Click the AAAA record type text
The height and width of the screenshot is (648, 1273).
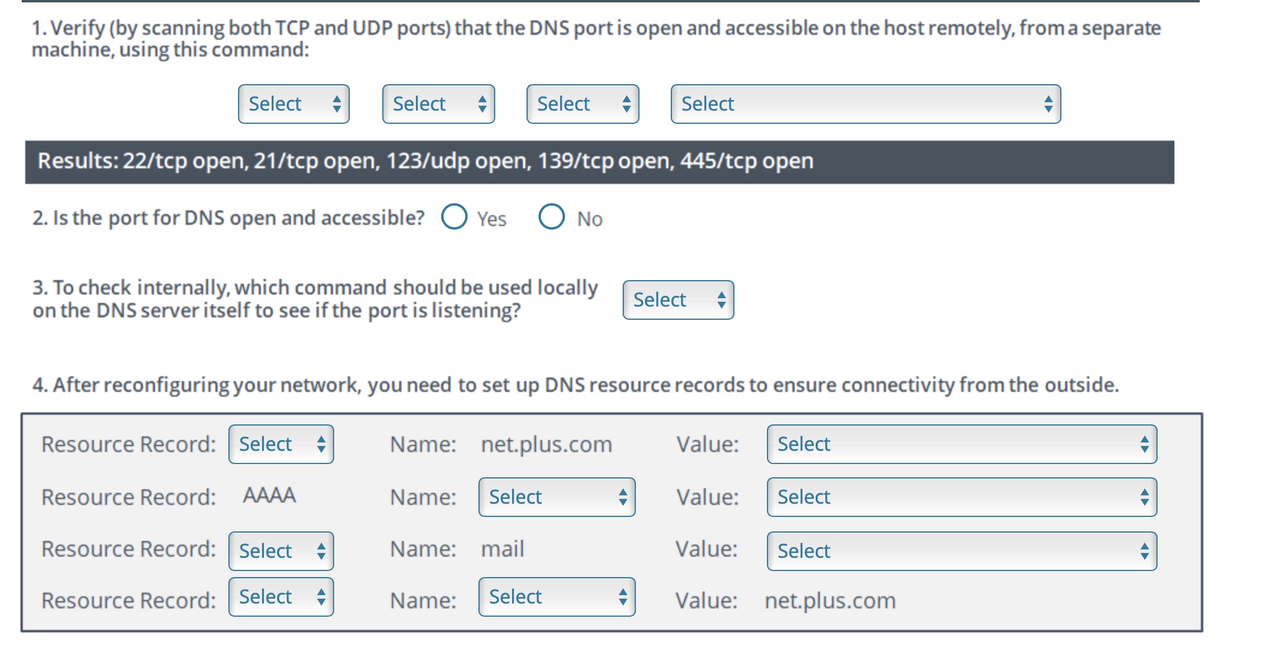(x=269, y=495)
